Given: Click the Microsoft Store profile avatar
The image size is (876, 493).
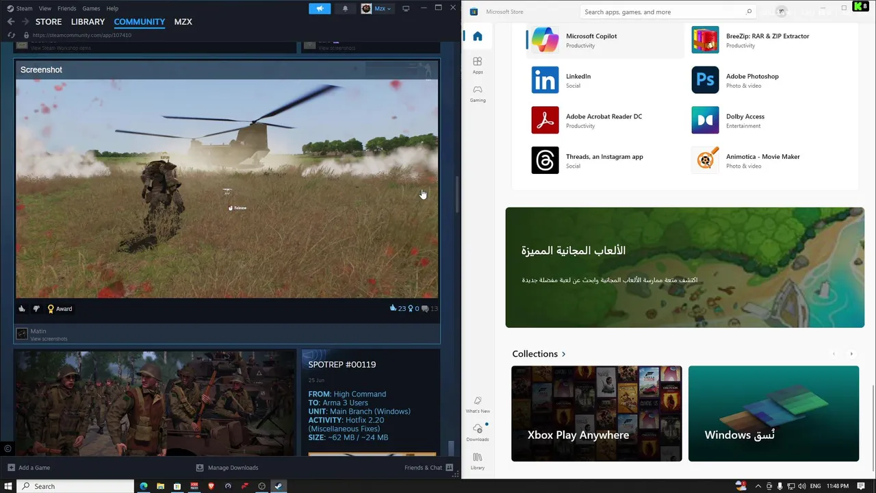Looking at the screenshot, I should pyautogui.click(x=782, y=12).
